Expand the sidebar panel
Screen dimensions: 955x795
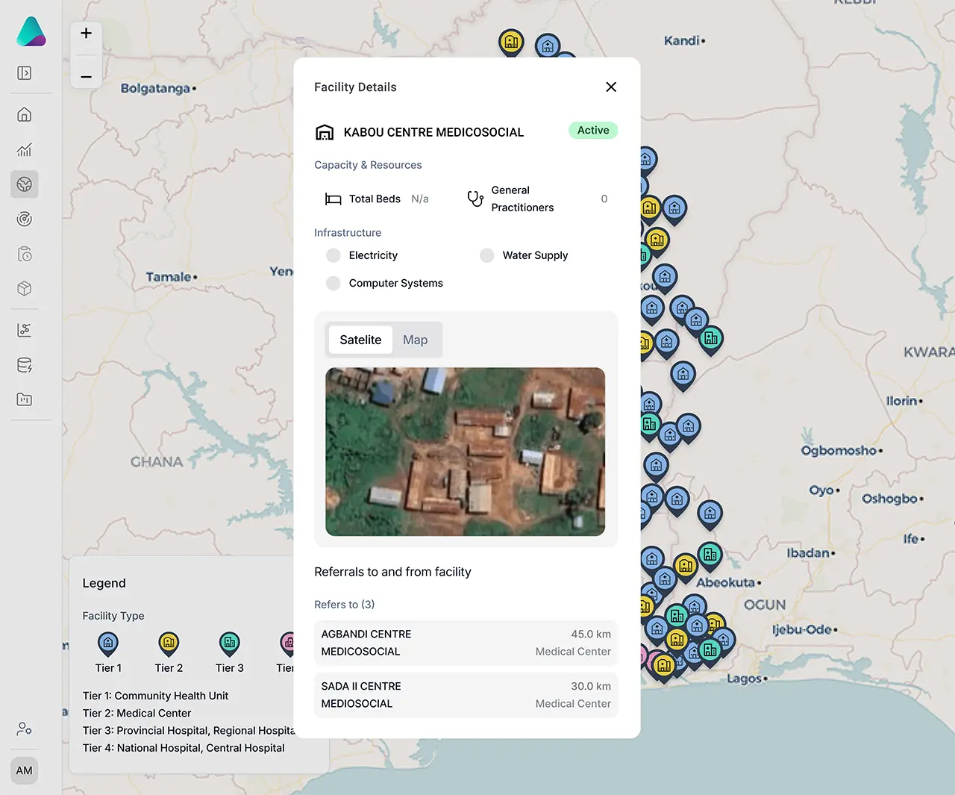tap(25, 73)
